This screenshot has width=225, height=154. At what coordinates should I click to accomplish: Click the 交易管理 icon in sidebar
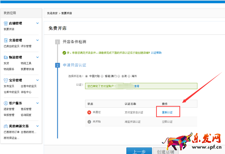(6, 41)
